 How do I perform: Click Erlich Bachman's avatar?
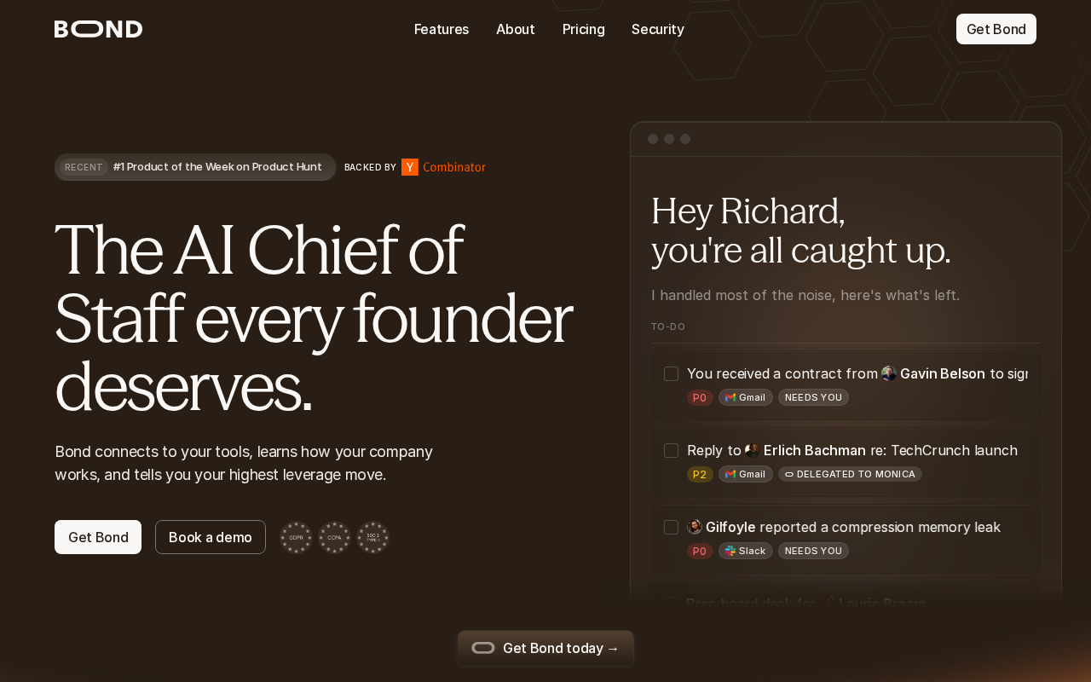(753, 450)
